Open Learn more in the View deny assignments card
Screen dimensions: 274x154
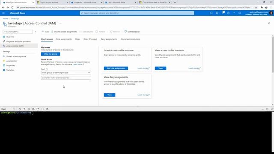(143, 95)
